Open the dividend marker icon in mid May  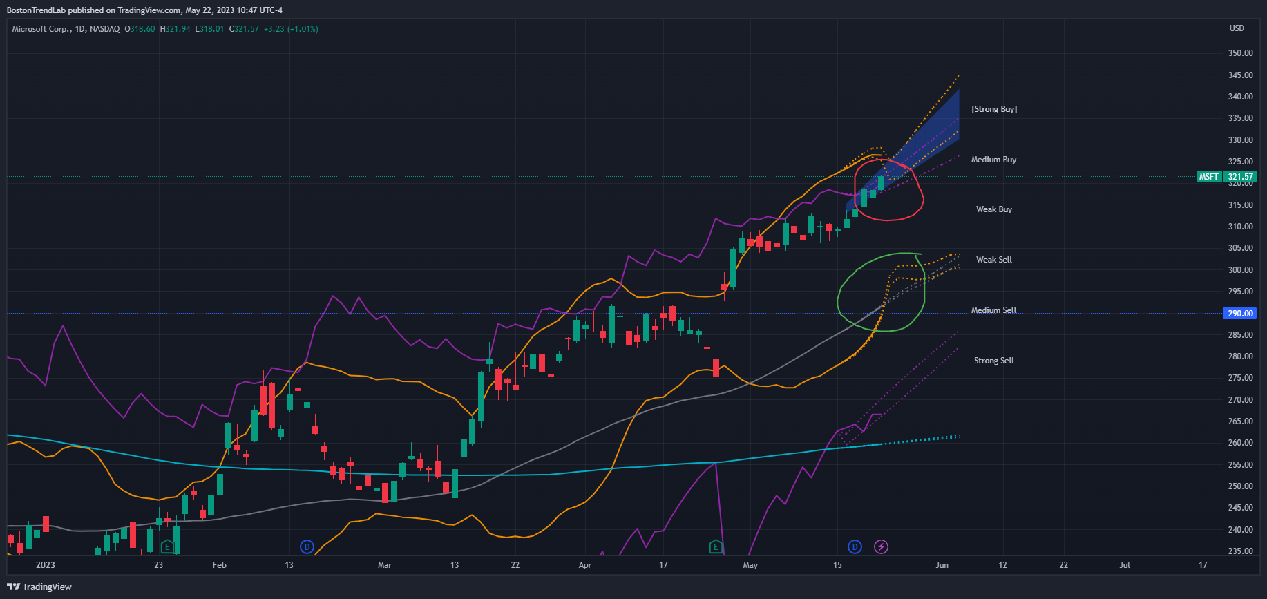point(855,547)
